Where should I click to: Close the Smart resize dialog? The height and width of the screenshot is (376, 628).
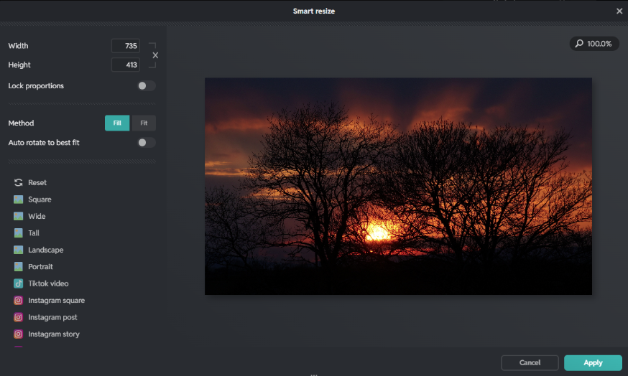(619, 11)
